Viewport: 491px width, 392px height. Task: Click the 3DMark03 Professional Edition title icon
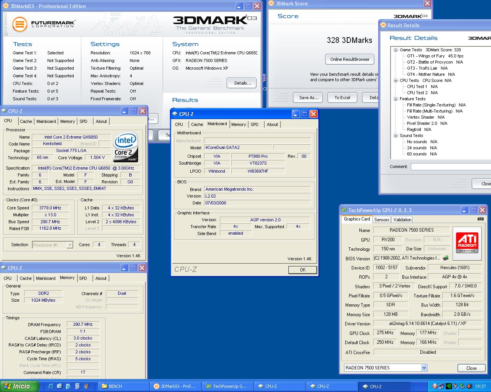[x=5, y=6]
